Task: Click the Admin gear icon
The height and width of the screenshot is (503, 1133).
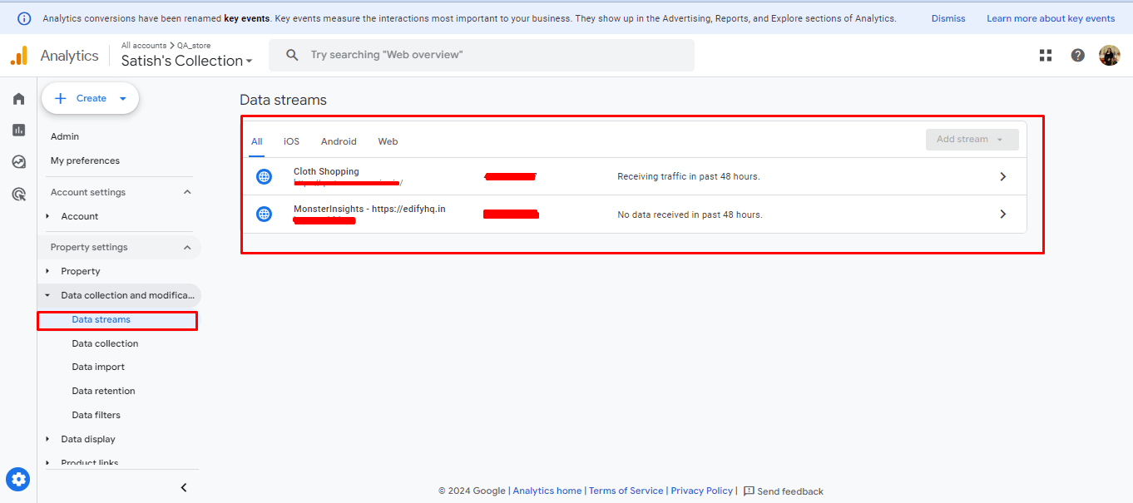Action: click(x=18, y=479)
